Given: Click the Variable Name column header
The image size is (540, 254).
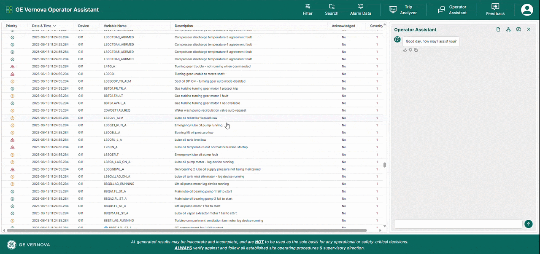Looking at the screenshot, I should click(115, 26).
